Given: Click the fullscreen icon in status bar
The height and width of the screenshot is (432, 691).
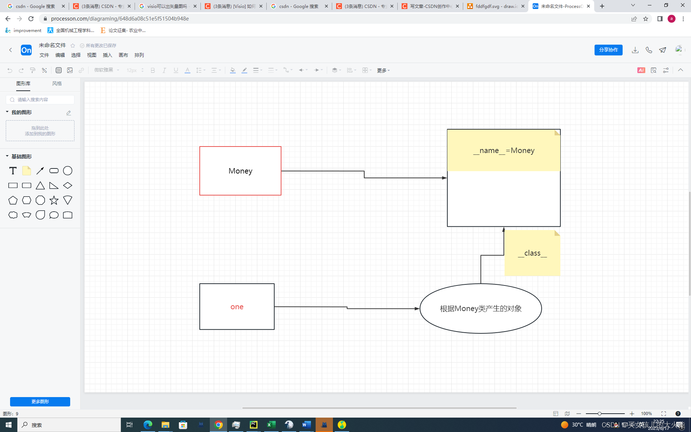Looking at the screenshot, I should (x=663, y=414).
